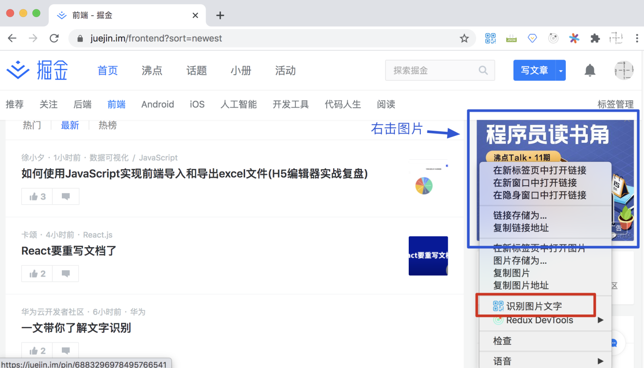Screen dimensions: 644x368
Task: Expand the Redux DevTools submenu
Action: (600, 320)
